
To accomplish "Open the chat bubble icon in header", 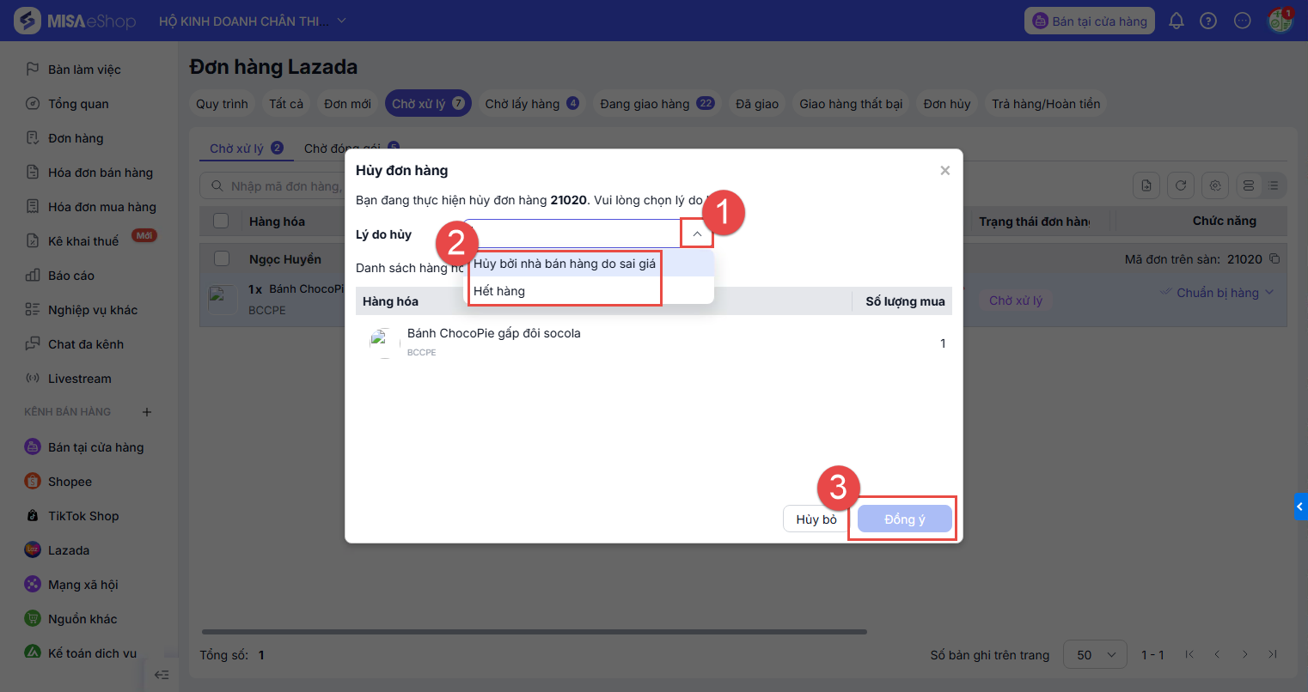I will (1242, 21).
